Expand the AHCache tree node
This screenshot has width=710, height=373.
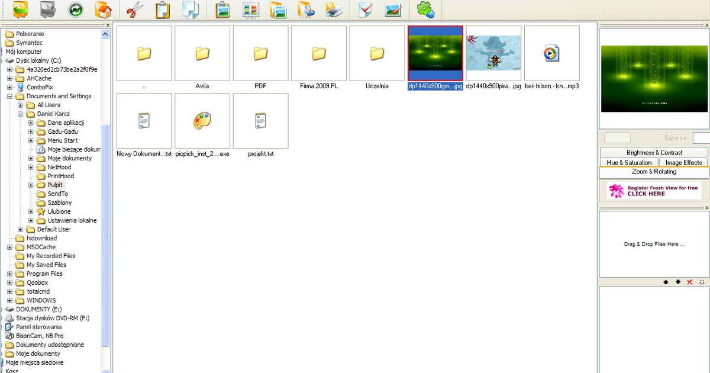(x=9, y=78)
